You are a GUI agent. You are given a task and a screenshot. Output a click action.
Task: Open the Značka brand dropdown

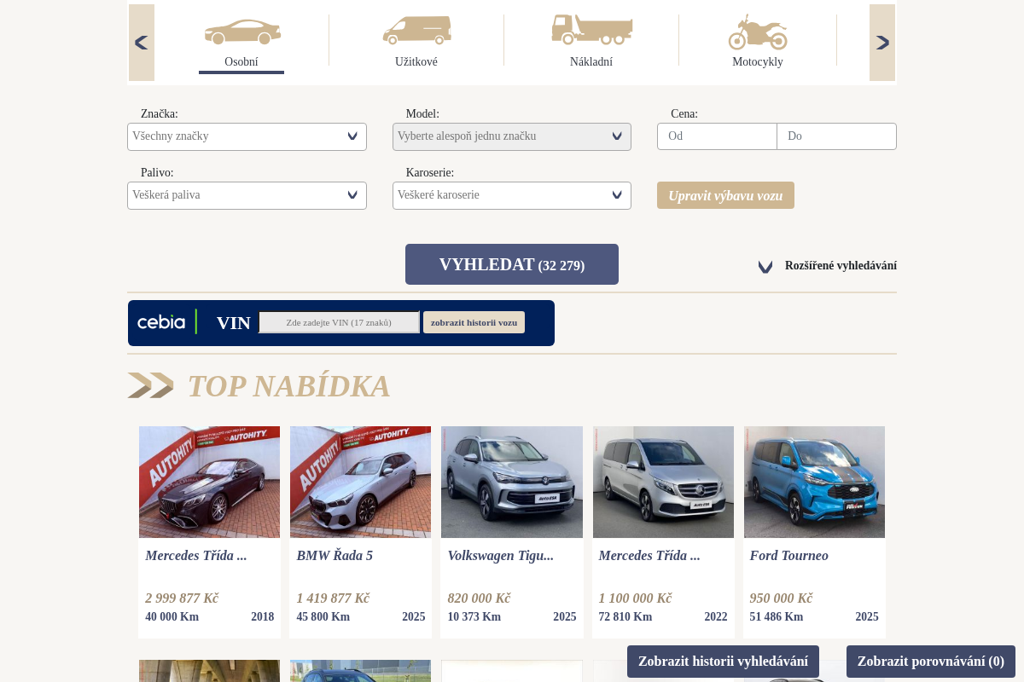247,136
